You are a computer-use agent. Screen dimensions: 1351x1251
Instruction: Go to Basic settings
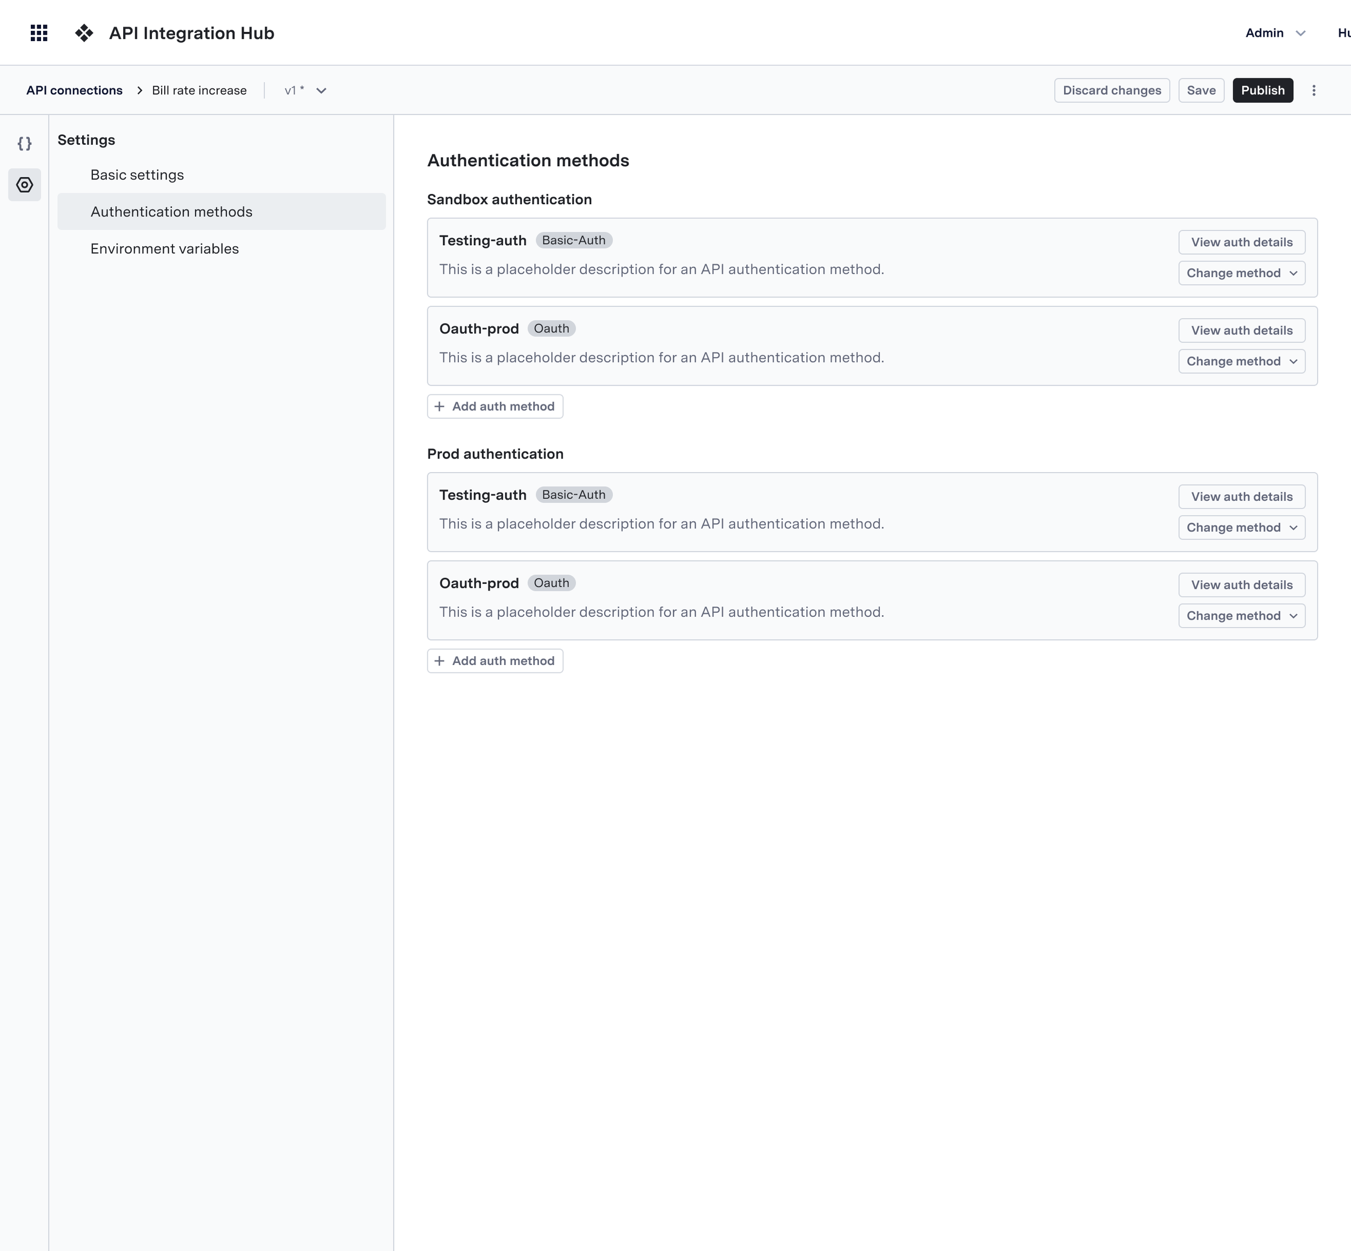(137, 174)
